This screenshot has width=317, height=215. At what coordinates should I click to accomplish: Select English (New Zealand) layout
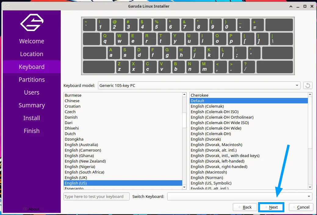(x=123, y=161)
